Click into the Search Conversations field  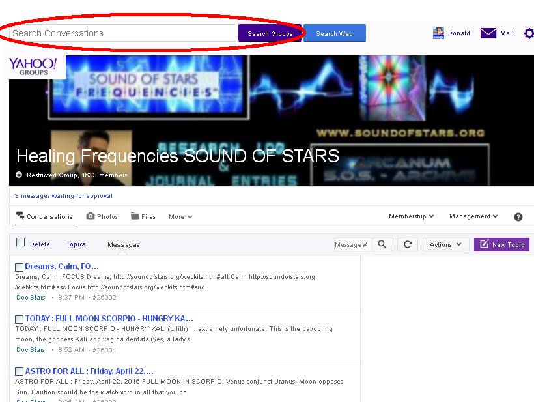(x=122, y=33)
